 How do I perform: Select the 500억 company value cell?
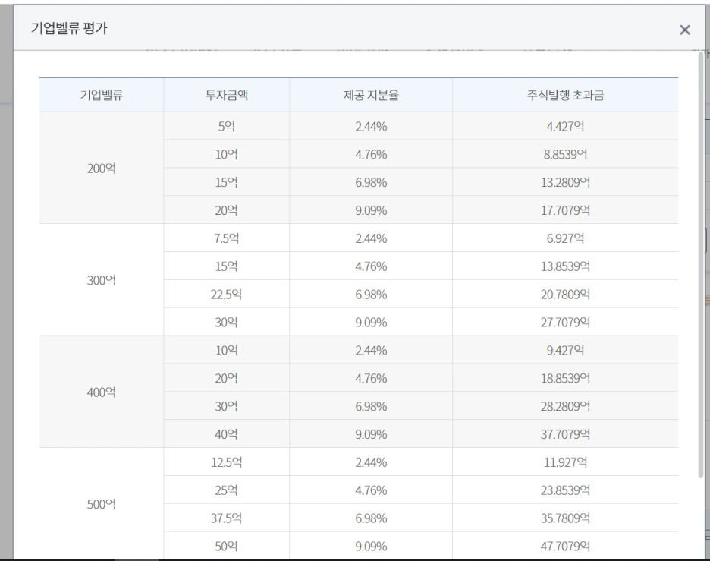[102, 504]
